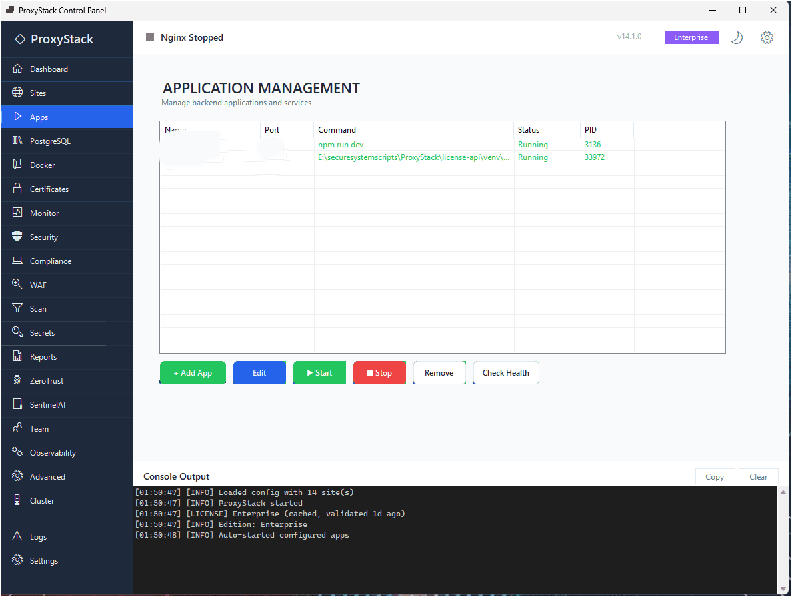
Task: Copy the console output
Action: click(x=715, y=476)
